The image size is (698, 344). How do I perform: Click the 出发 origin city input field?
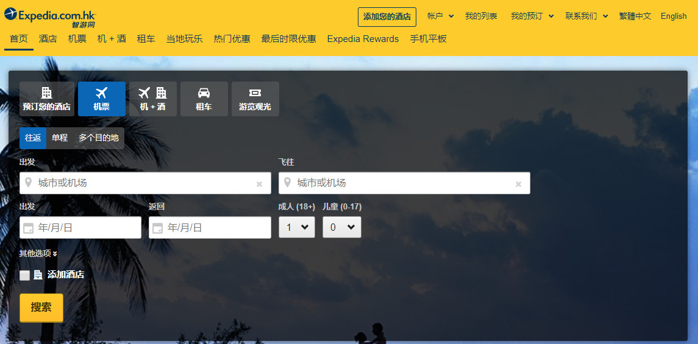(x=145, y=183)
